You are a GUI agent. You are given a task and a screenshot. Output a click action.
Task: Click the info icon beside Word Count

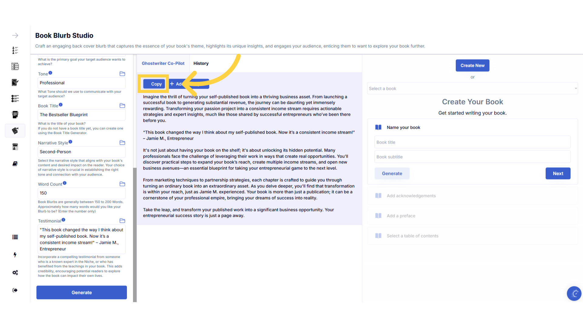65,183
